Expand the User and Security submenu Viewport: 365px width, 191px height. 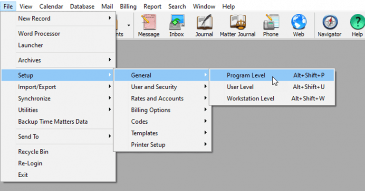coord(154,87)
